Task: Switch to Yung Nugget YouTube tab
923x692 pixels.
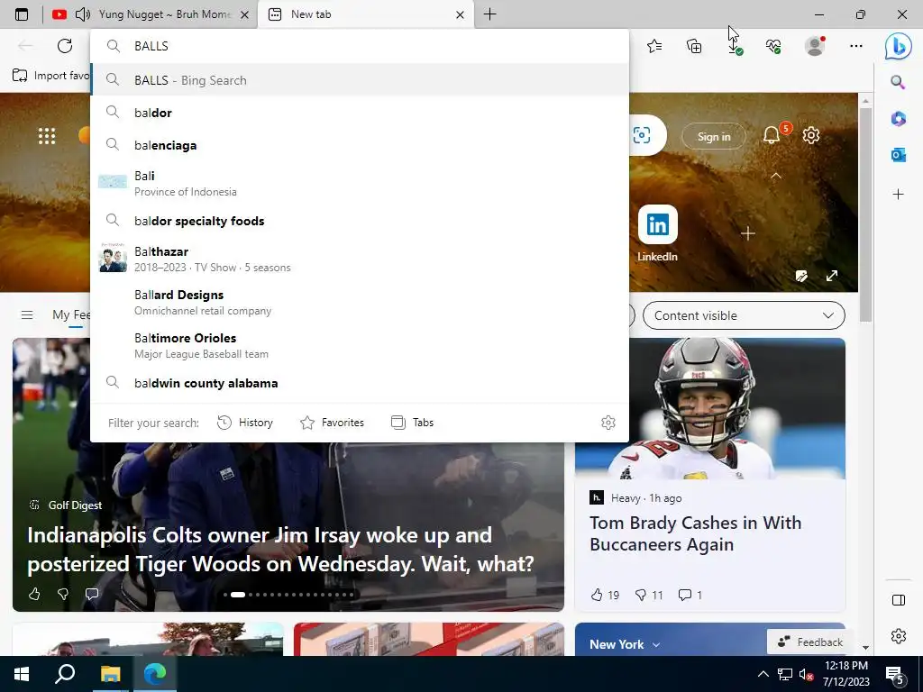Action: click(x=151, y=14)
